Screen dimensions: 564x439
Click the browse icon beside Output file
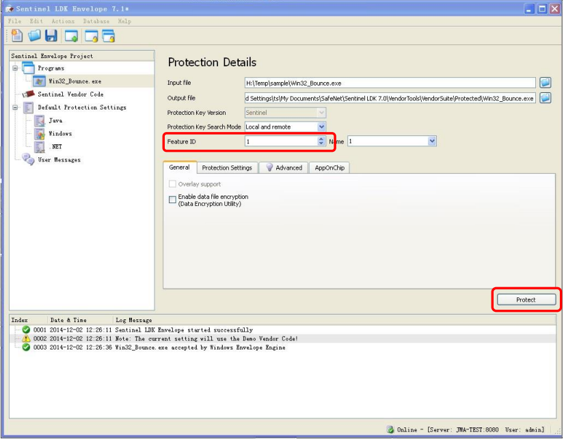pos(545,98)
